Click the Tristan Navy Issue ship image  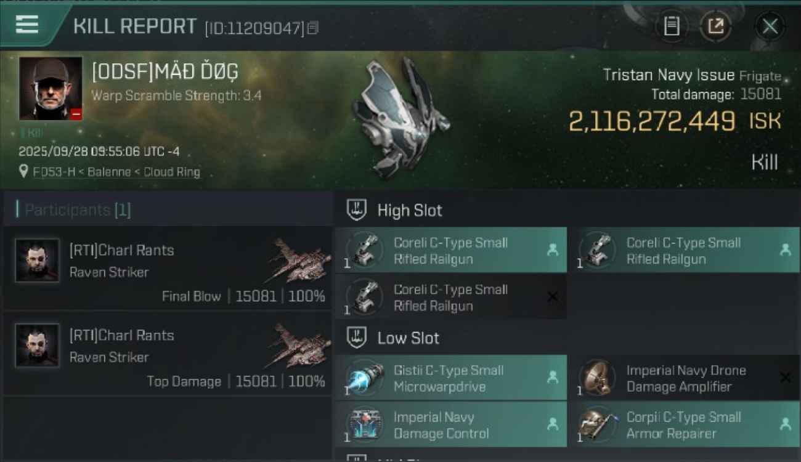click(398, 117)
